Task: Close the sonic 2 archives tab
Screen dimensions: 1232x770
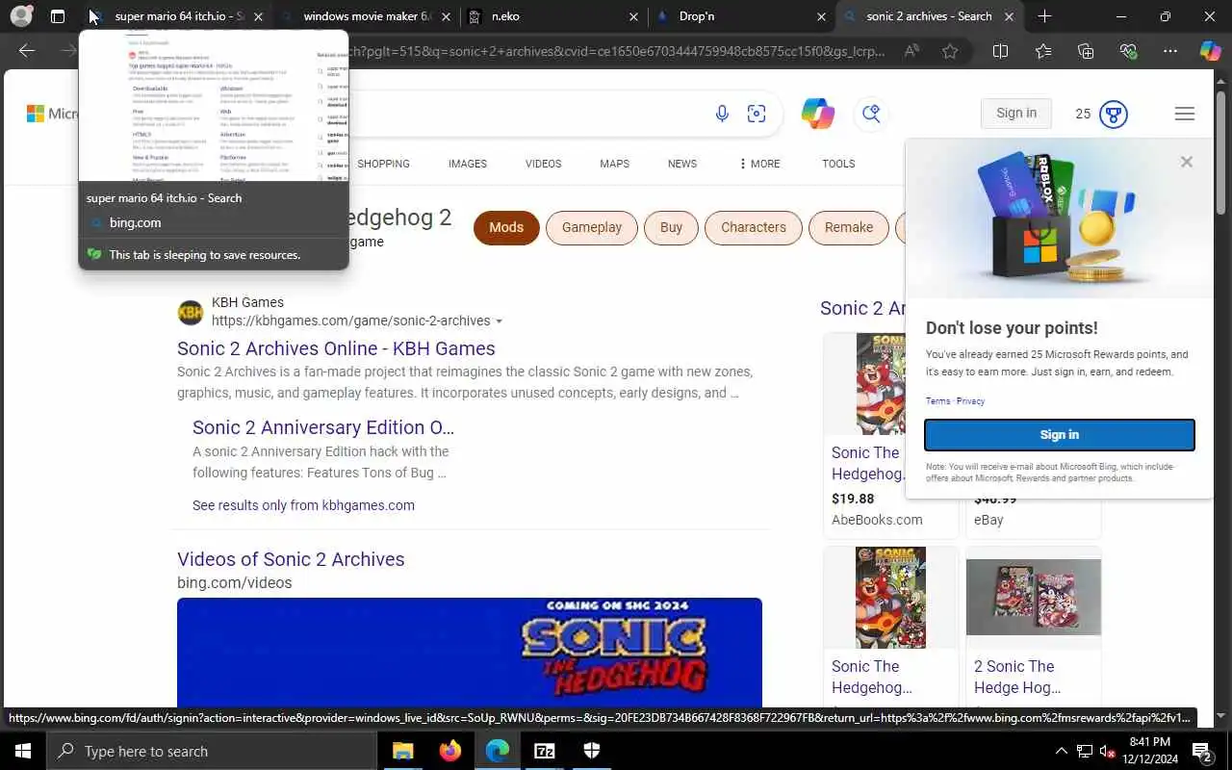Action: click(x=1009, y=16)
